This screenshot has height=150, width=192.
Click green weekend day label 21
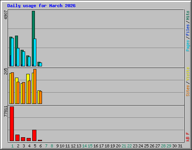[x=124, y=146]
